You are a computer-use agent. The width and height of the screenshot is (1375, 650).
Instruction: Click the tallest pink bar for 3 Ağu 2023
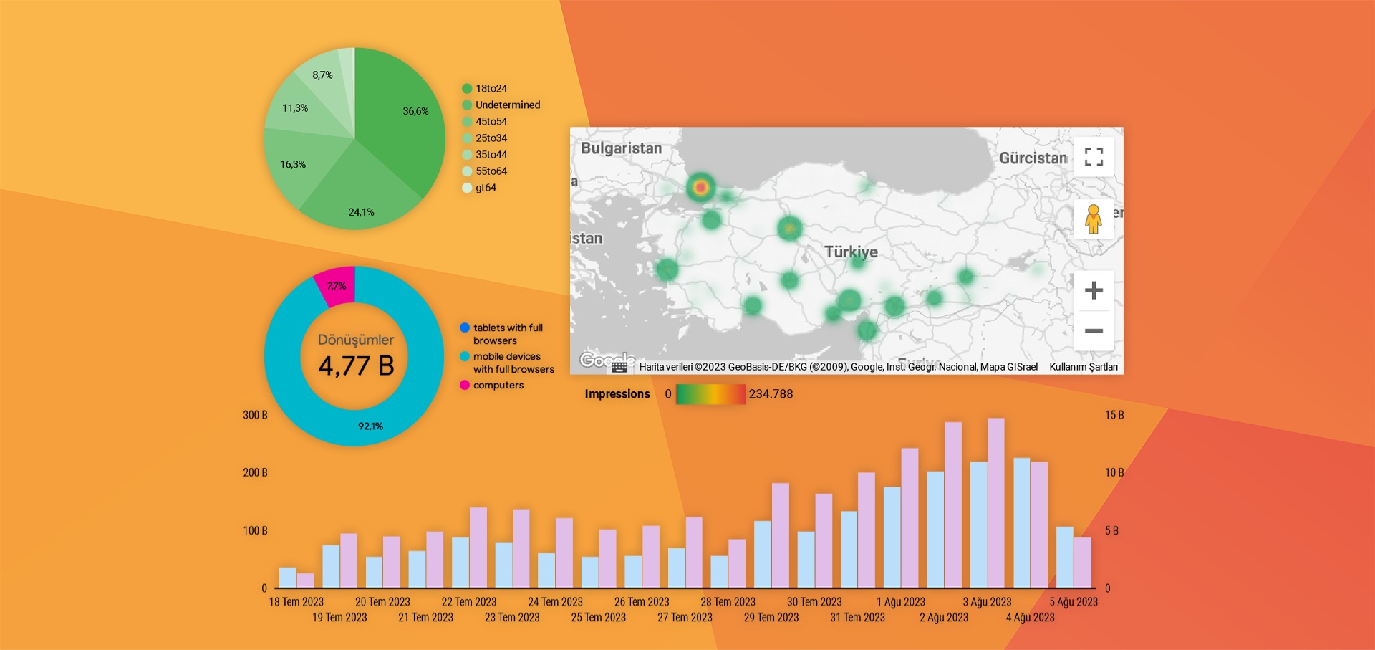pyautogui.click(x=996, y=503)
